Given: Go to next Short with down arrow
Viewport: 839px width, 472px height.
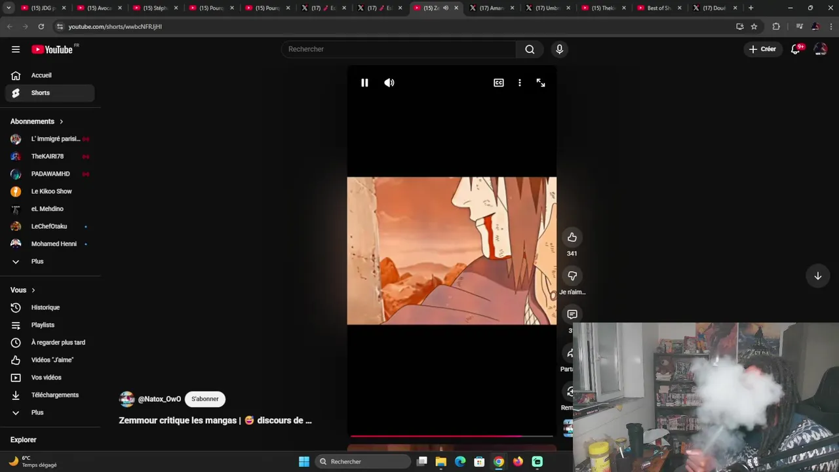Looking at the screenshot, I should click(818, 276).
